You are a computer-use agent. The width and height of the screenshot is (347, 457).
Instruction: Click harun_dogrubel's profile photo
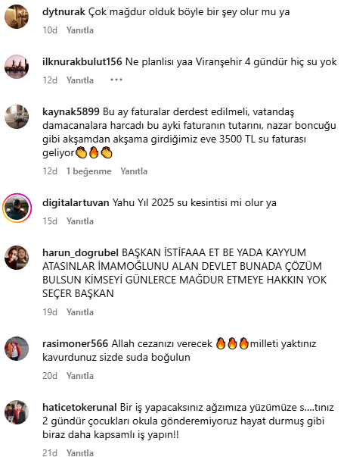coord(17,258)
